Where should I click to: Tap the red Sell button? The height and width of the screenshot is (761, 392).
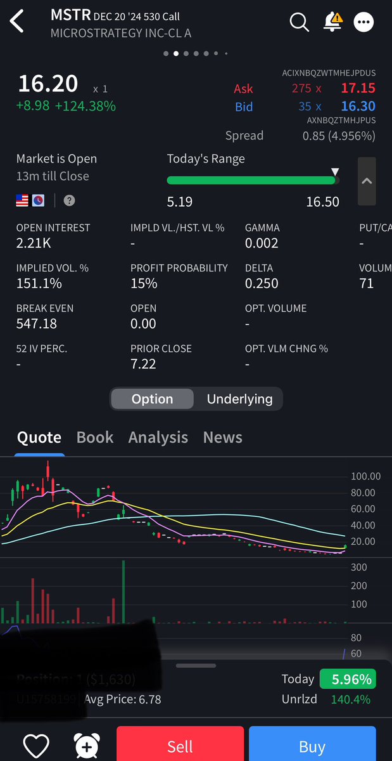tap(180, 745)
